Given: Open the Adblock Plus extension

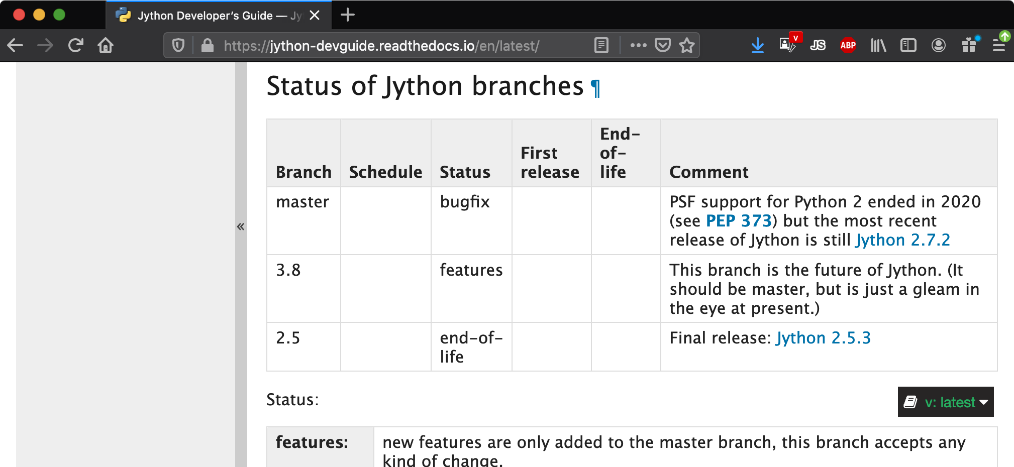Looking at the screenshot, I should 848,46.
